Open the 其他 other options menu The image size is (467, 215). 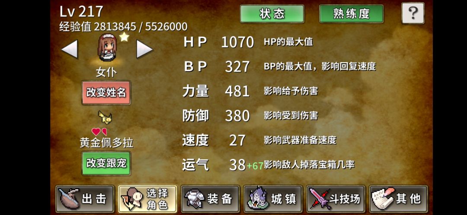tap(399, 199)
